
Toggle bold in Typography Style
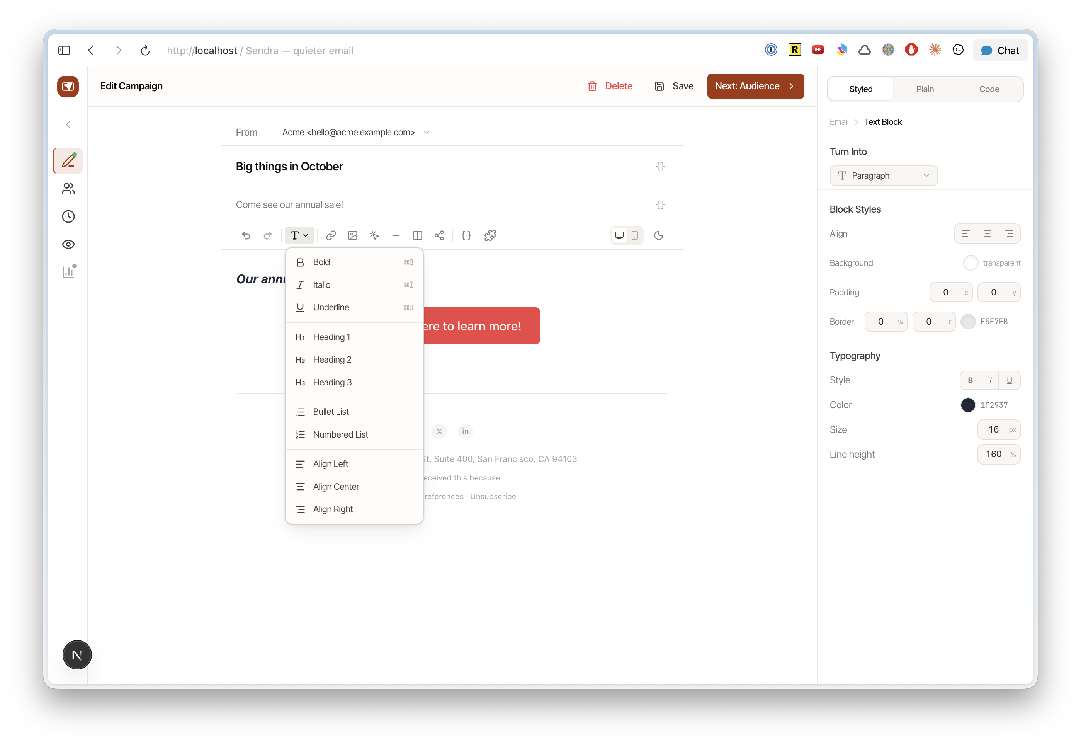(970, 380)
